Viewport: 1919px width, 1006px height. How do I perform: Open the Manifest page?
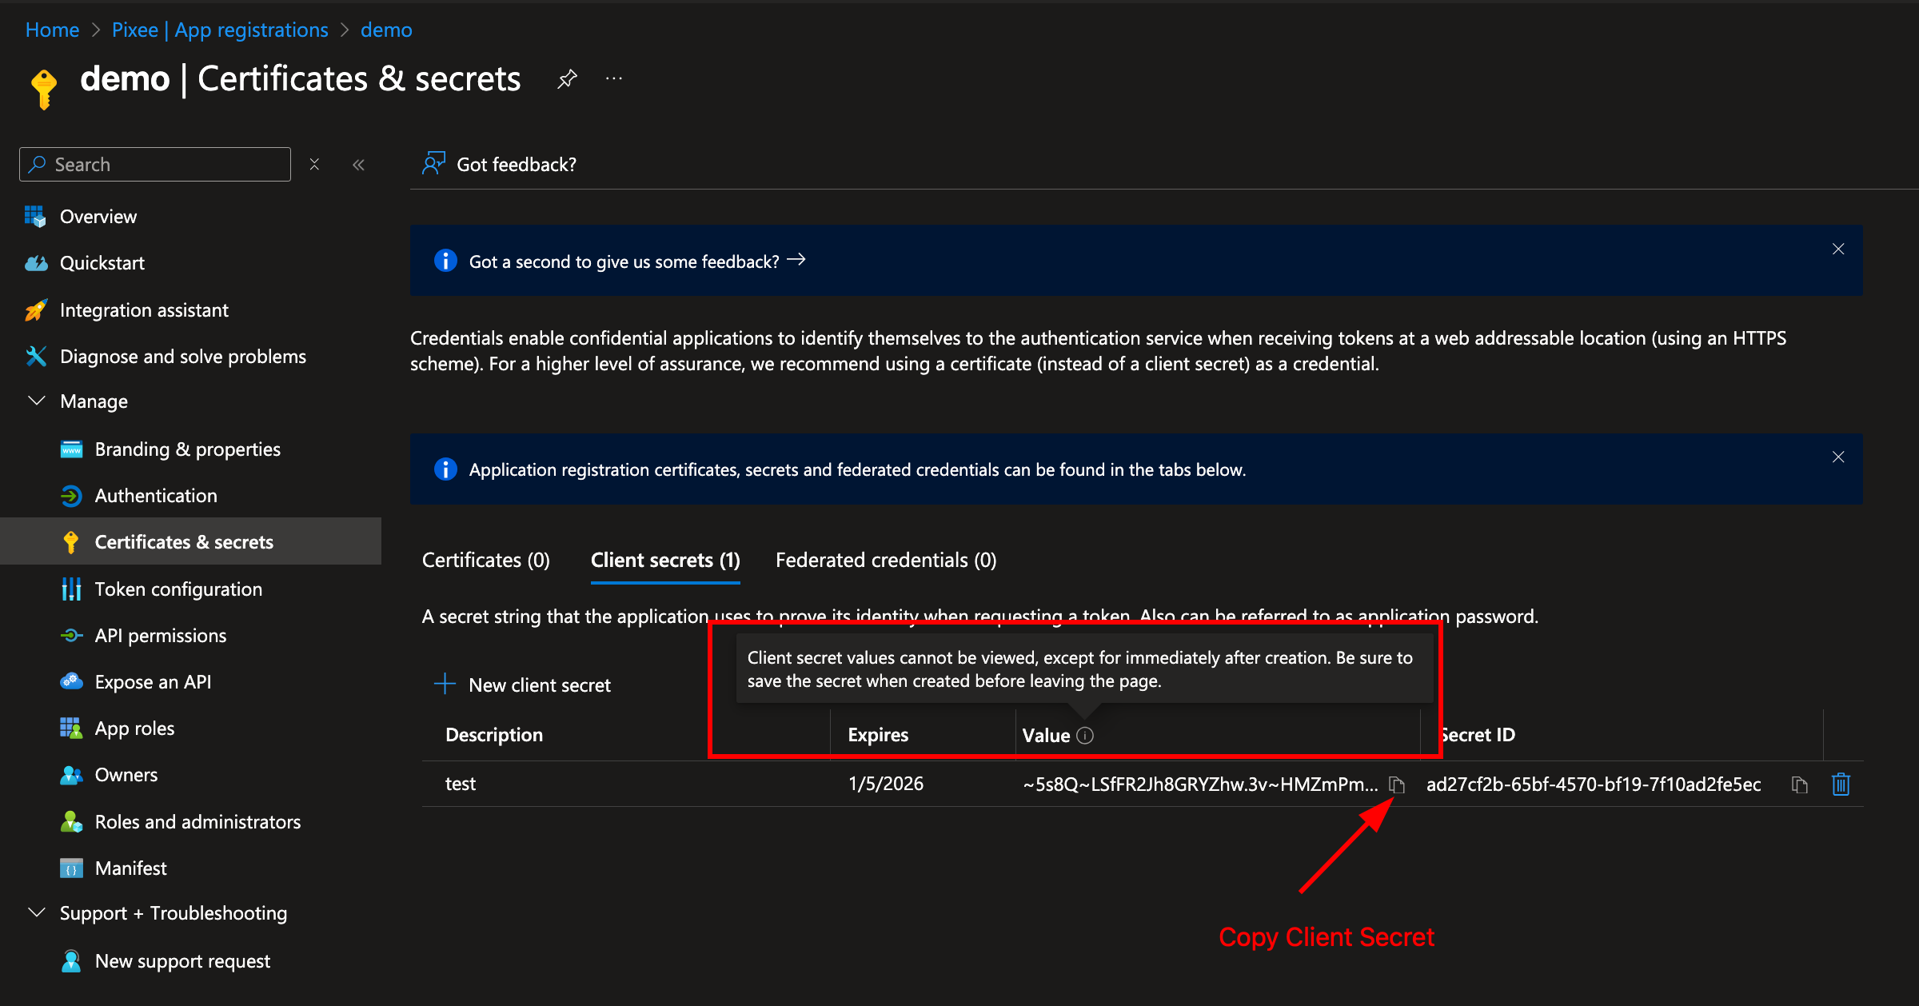point(130,868)
